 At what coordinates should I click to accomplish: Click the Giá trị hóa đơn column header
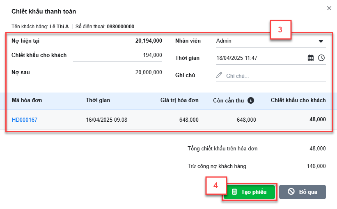pyautogui.click(x=179, y=100)
